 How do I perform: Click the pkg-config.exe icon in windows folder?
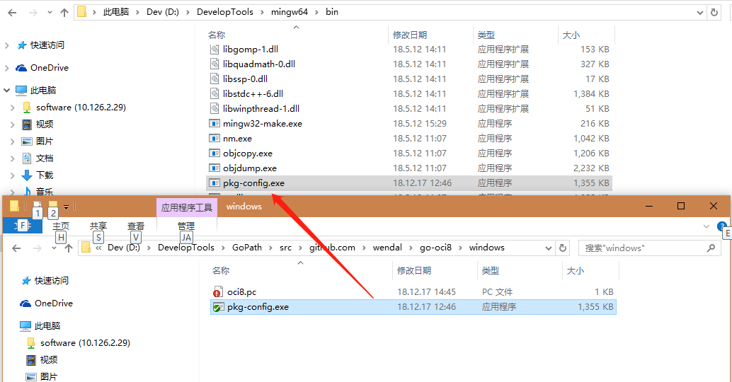point(218,307)
